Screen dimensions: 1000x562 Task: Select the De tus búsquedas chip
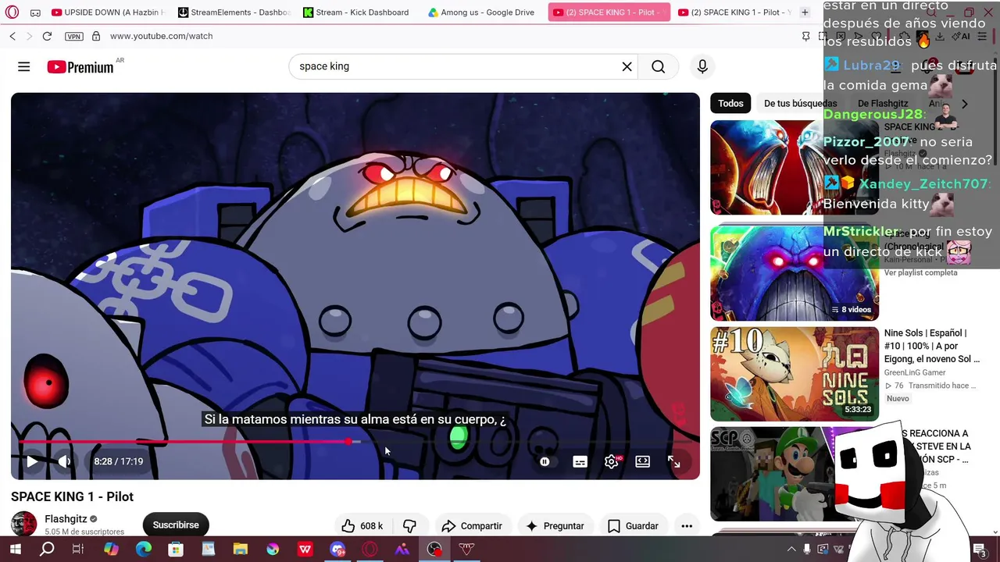[800, 104]
